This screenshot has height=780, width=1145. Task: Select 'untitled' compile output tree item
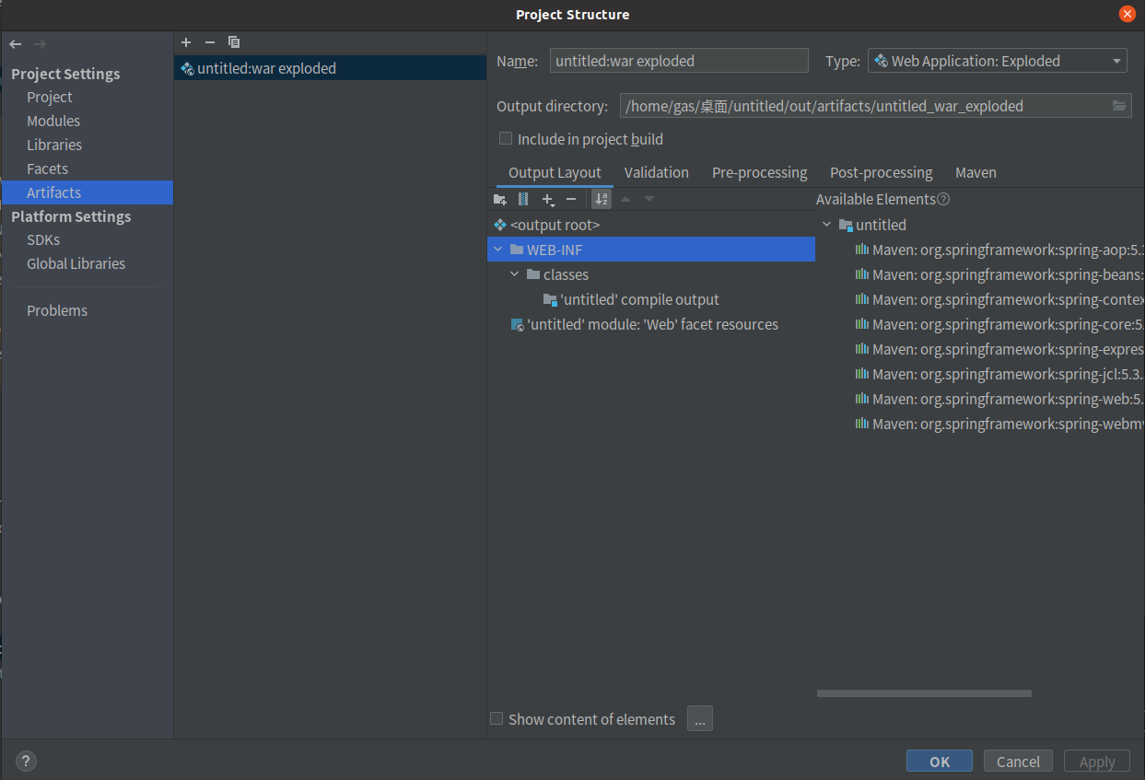click(631, 299)
